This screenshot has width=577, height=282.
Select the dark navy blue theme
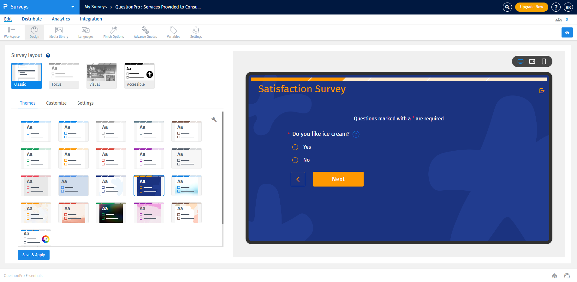point(149,186)
